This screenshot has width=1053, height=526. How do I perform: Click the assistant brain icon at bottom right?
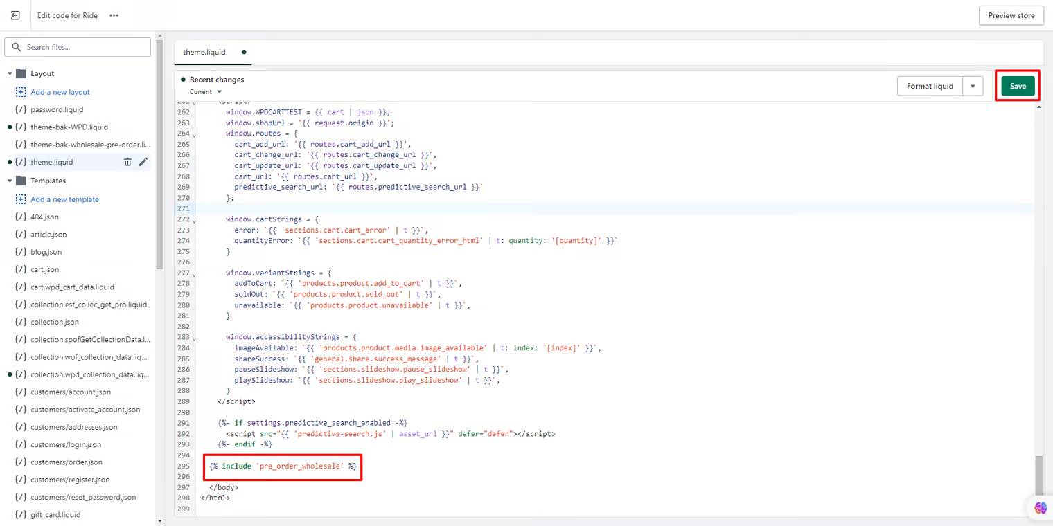[1041, 507]
